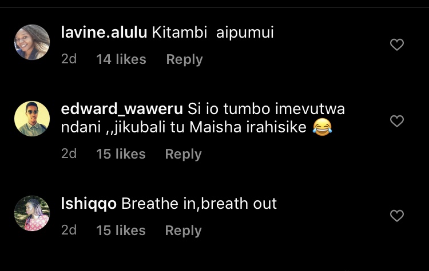Screen dimensions: 429x271
Task: Click the 2d timestamp under lshiqqo's comment
Action: pos(69,230)
